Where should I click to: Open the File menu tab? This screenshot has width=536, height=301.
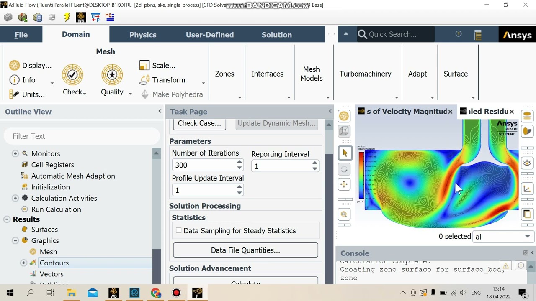point(21,35)
